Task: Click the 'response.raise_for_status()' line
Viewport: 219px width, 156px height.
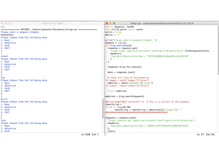Action: tap(124, 67)
